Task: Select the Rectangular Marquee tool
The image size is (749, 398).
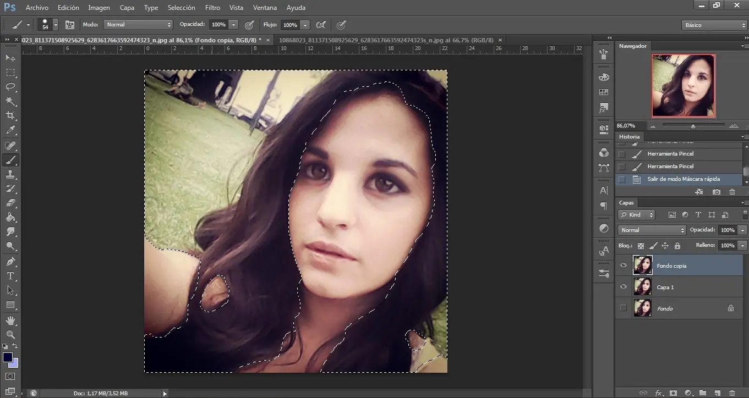Action: [x=10, y=73]
